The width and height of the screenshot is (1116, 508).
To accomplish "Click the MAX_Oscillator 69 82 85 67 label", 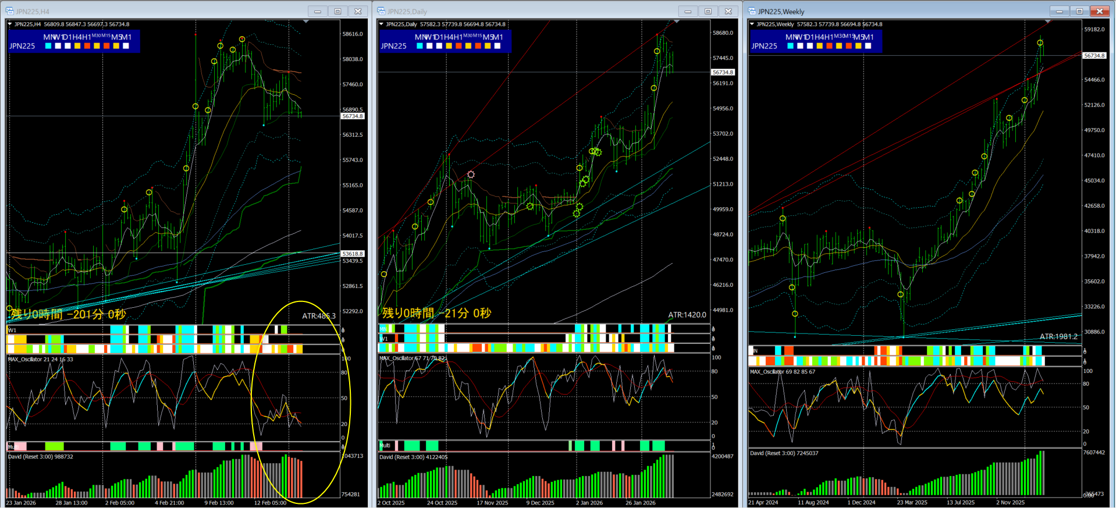I will coord(783,372).
